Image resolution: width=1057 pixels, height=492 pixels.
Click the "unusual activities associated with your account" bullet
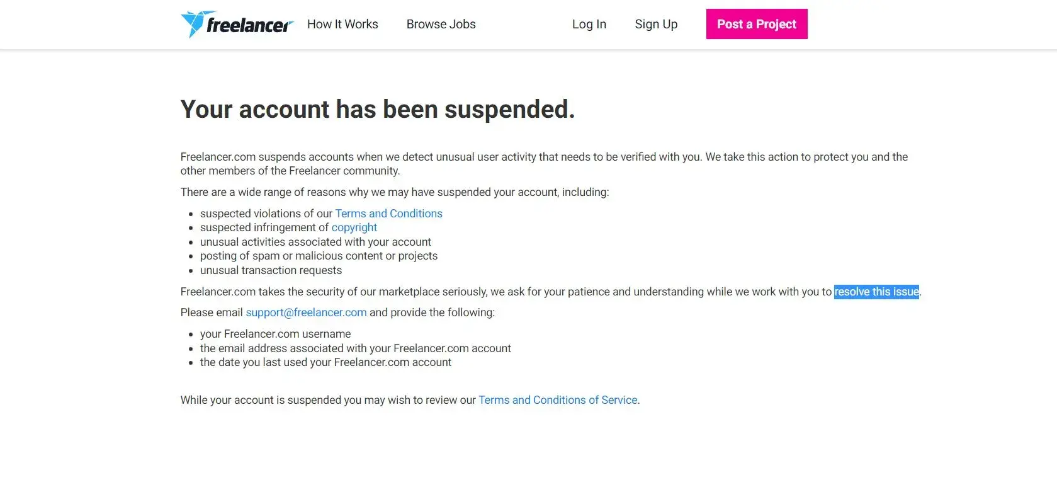click(x=315, y=242)
